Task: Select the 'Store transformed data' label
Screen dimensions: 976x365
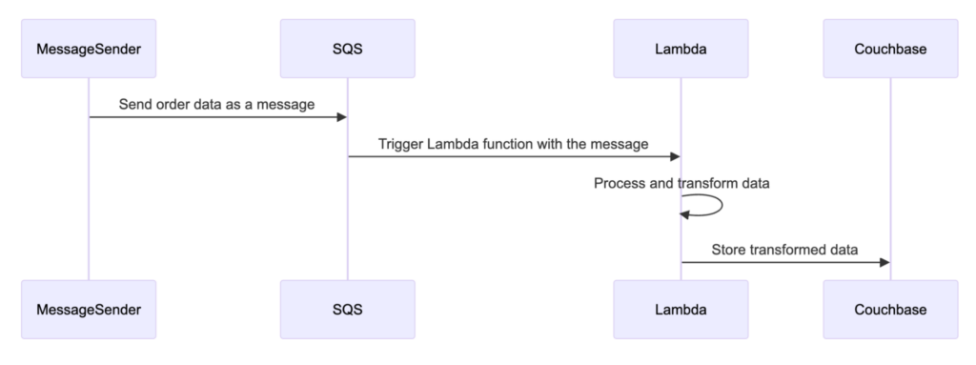Action: click(x=785, y=250)
